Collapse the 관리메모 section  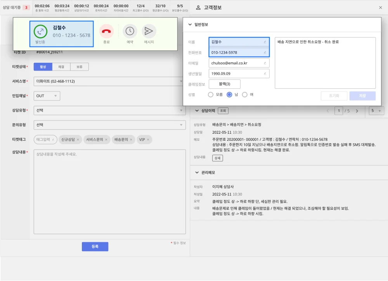pos(197,172)
